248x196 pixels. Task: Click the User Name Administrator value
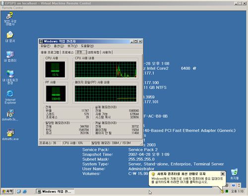[141, 169]
